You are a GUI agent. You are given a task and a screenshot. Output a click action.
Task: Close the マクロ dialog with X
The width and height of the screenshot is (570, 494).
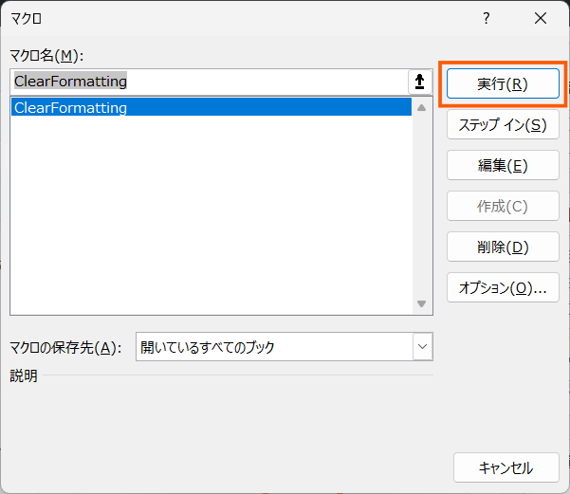coord(541,18)
